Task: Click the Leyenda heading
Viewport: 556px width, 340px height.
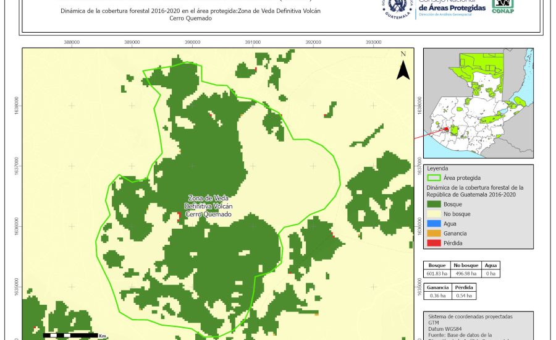Action: click(437, 168)
